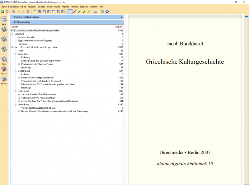Open the Themen menu
Screen dimensions: 249x185
(74, 7)
